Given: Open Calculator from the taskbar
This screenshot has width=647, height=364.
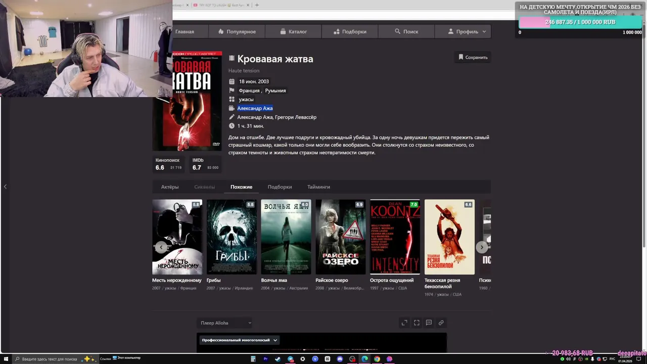Looking at the screenshot, I should click(253, 359).
